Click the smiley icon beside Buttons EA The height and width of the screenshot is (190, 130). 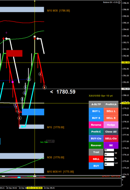[119, 2]
